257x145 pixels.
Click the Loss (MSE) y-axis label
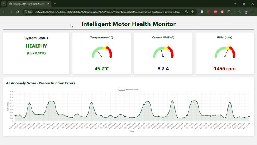[7, 107]
